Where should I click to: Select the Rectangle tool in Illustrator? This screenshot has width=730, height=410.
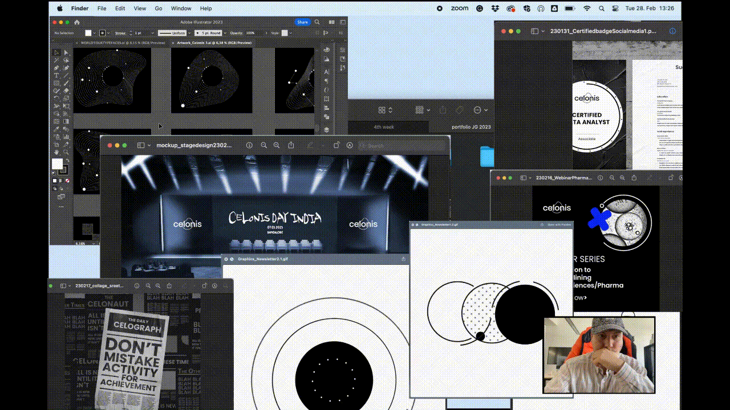tap(56, 83)
